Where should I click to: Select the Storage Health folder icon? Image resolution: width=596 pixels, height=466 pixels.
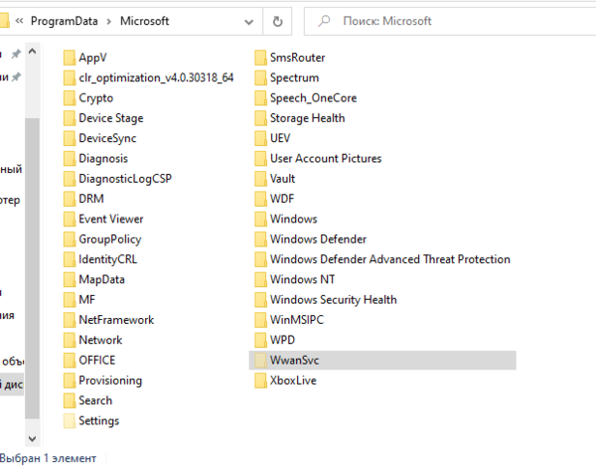point(260,118)
